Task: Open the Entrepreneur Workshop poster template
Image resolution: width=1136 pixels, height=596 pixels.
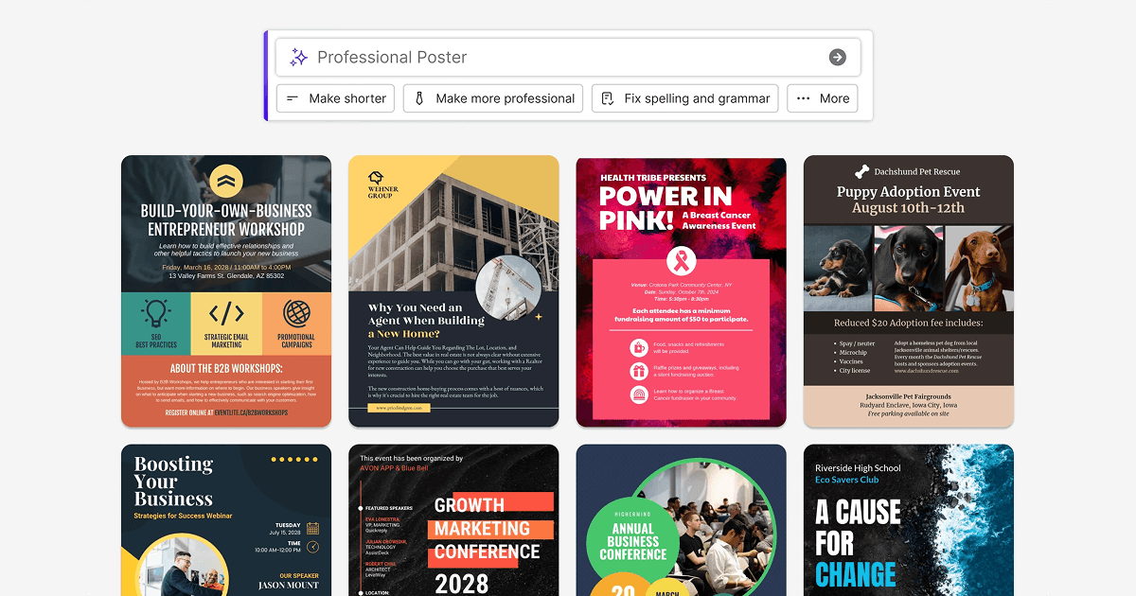Action: pyautogui.click(x=226, y=291)
